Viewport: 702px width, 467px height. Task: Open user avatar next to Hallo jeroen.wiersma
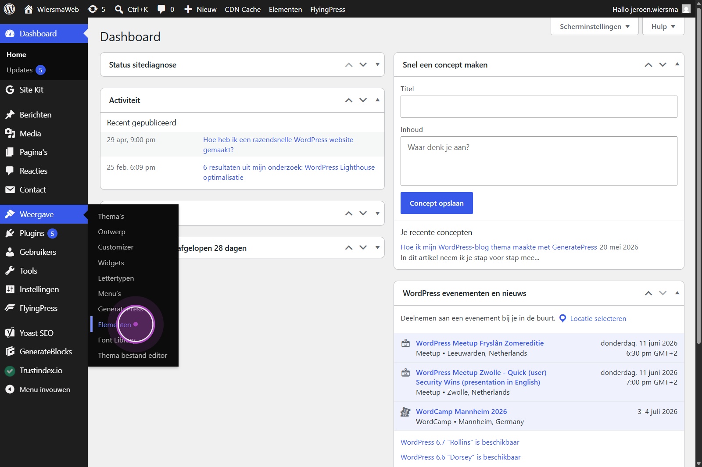pos(686,9)
